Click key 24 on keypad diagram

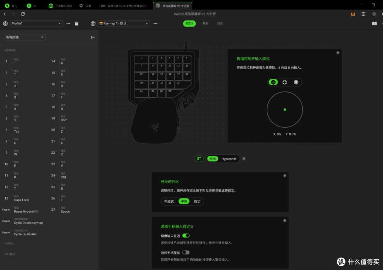[141, 93]
